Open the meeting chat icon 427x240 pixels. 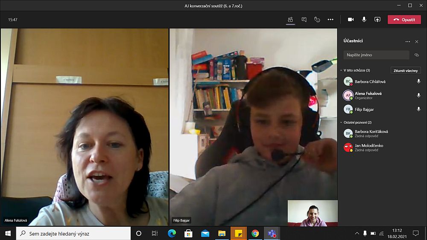(x=304, y=20)
